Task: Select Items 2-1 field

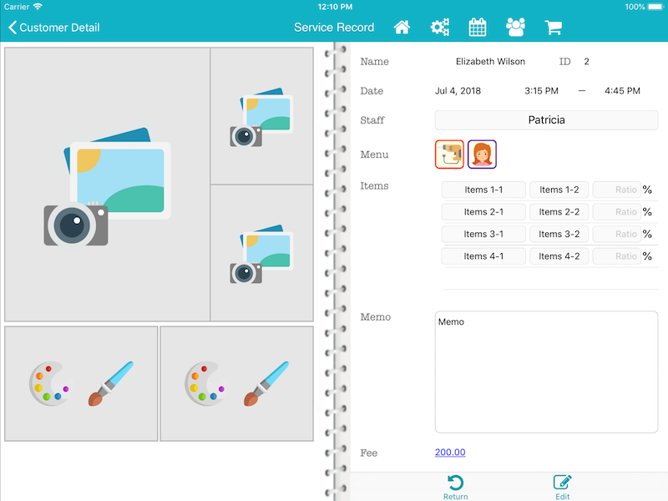Action: click(x=483, y=212)
